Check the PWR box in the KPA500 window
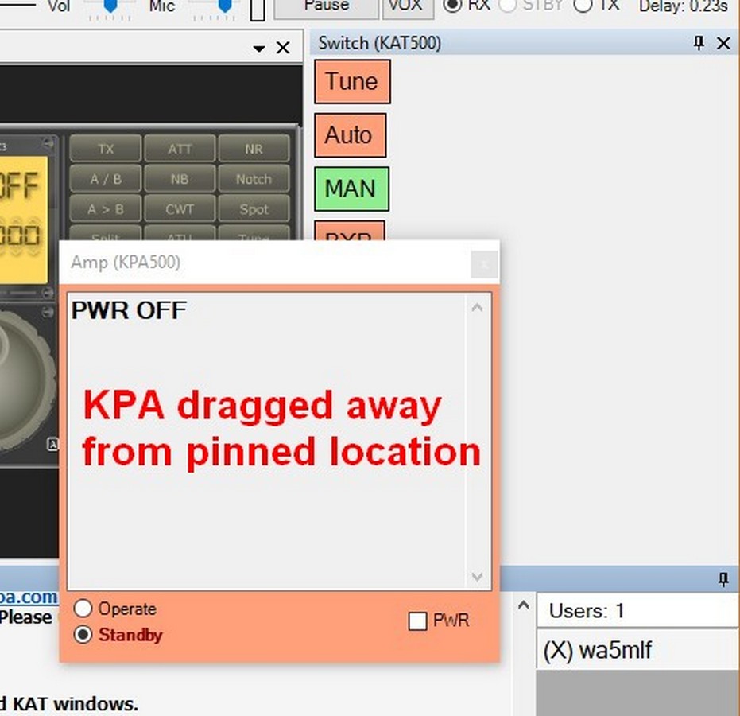The image size is (740, 716). pyautogui.click(x=417, y=621)
